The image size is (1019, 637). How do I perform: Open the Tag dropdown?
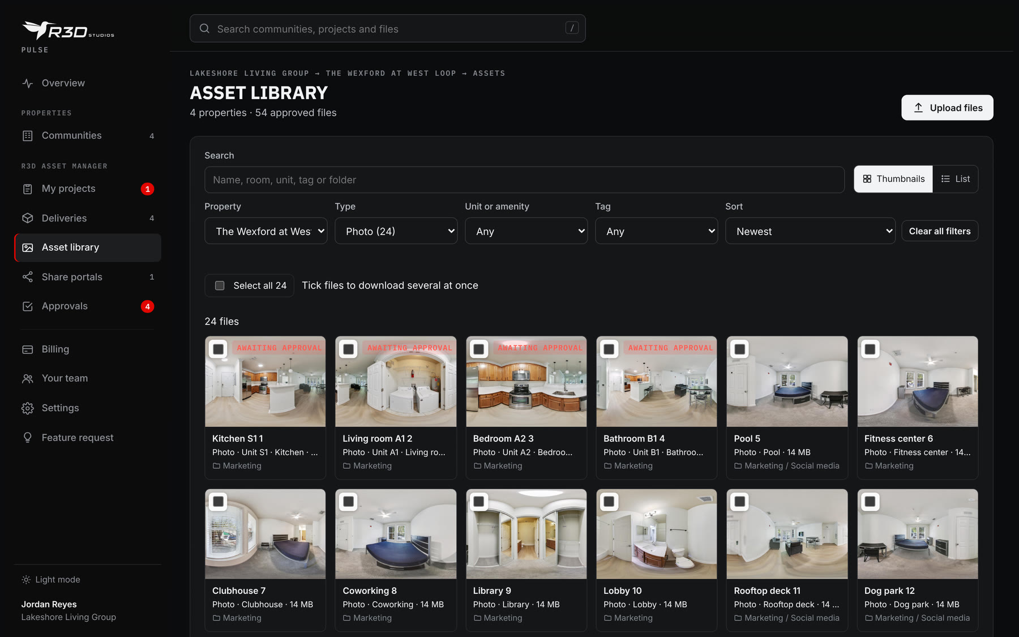click(657, 231)
